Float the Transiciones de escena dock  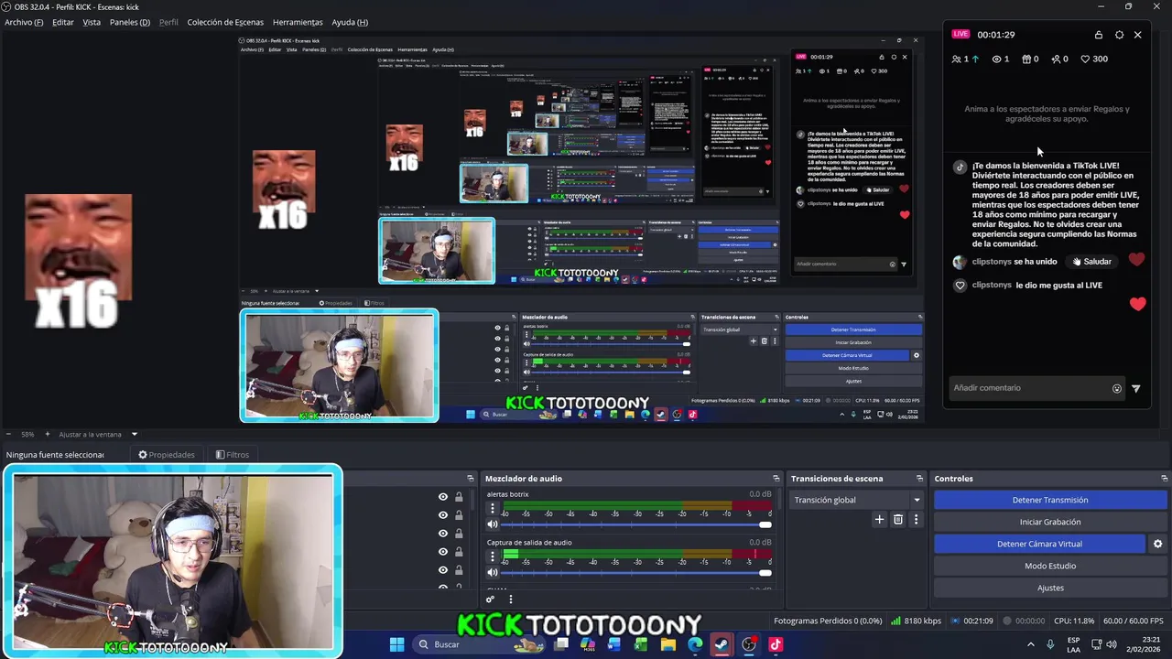tap(919, 479)
